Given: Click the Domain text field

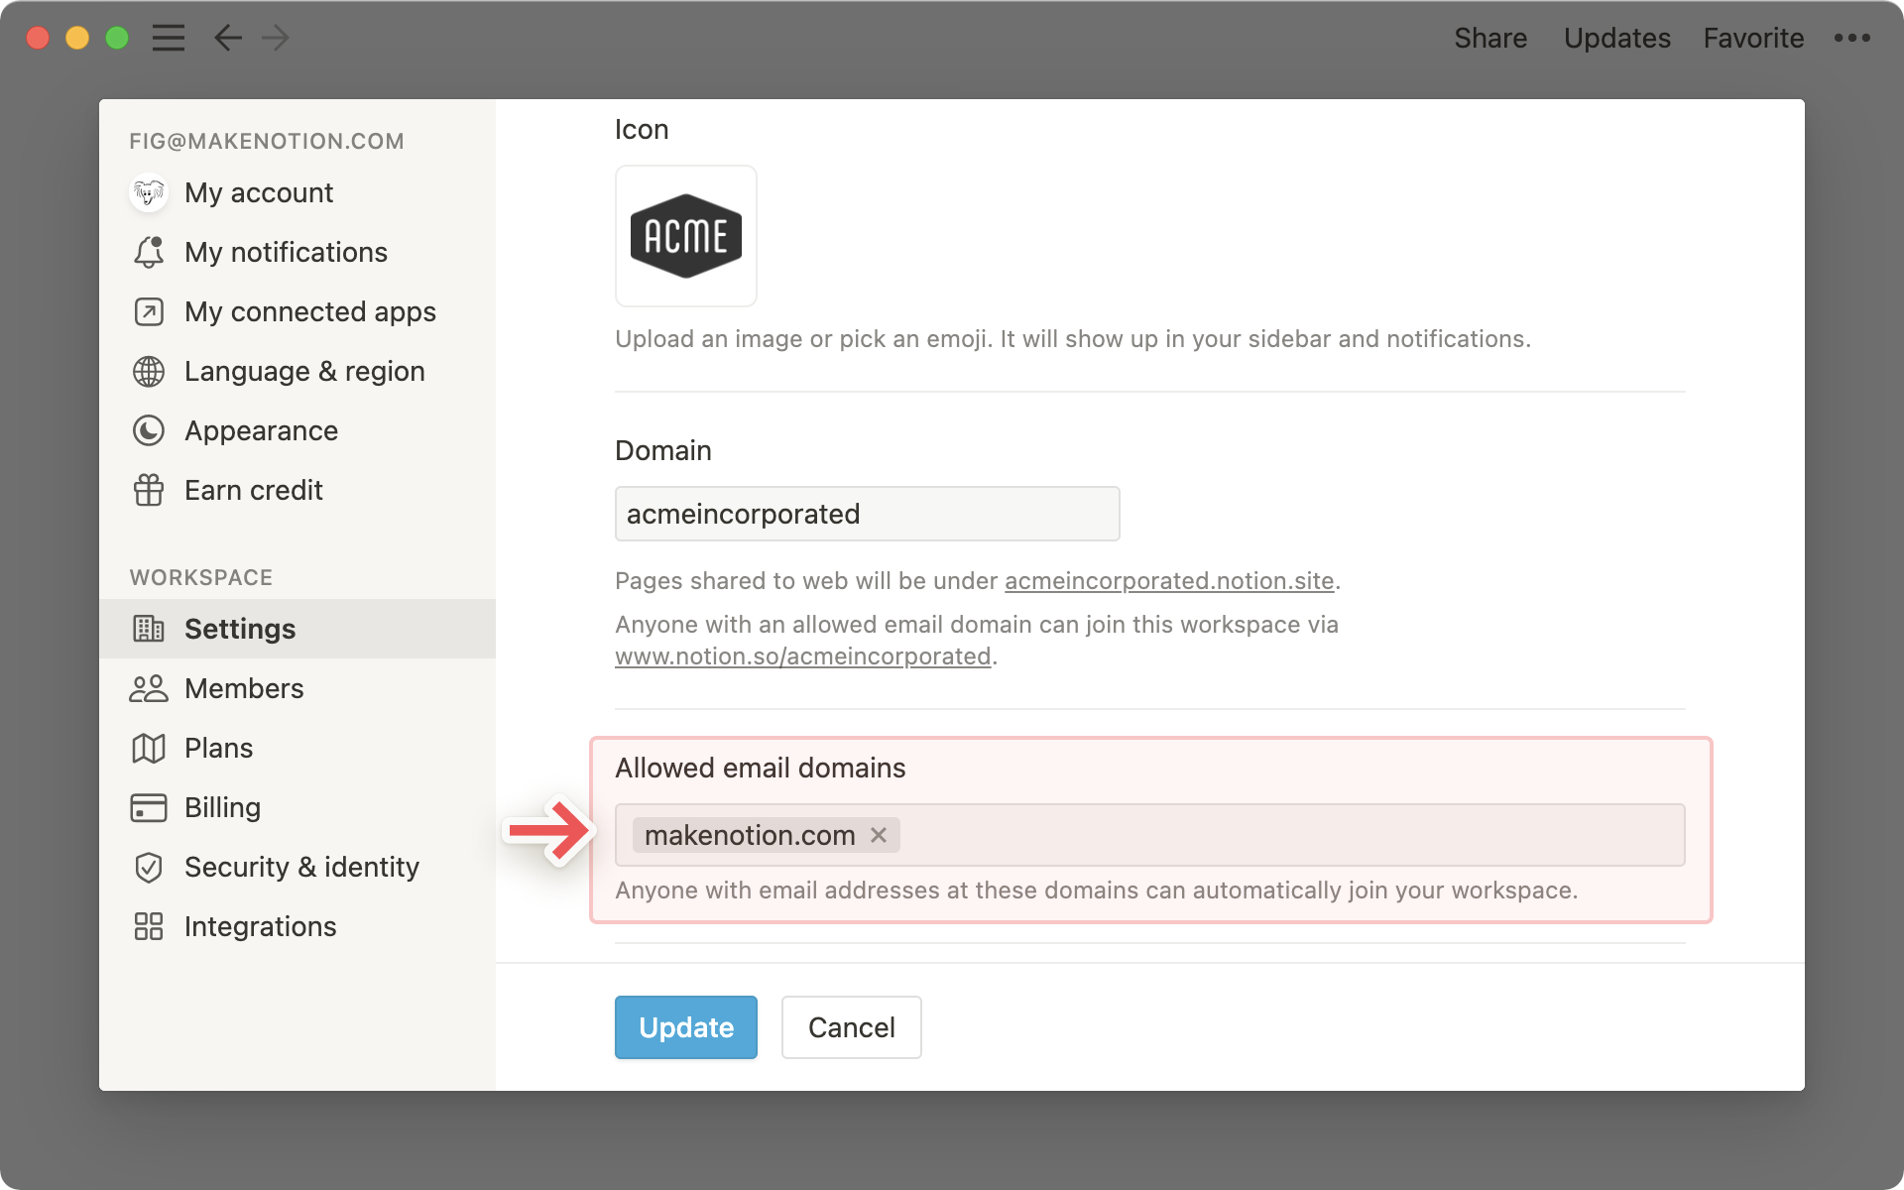Looking at the screenshot, I should [867, 514].
